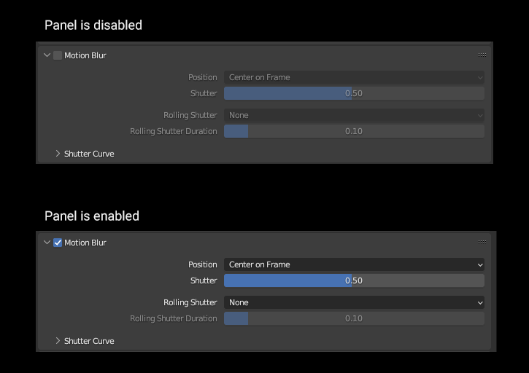529x373 pixels.
Task: Click Shutter Curve label in disabled panel
Action: tap(89, 154)
